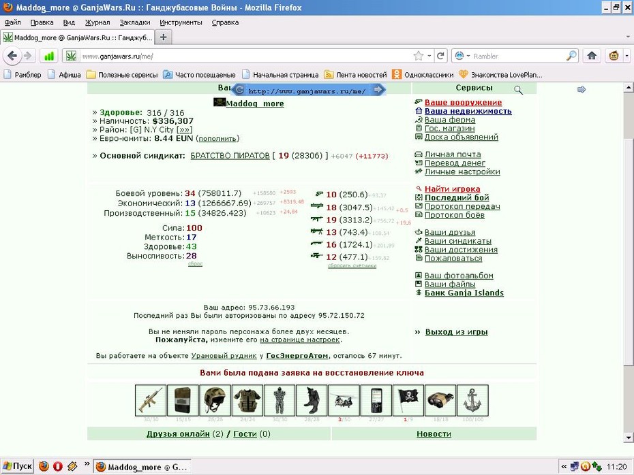
Task: Open dropdown arrow beside monkey addon icon
Action: pos(627,56)
